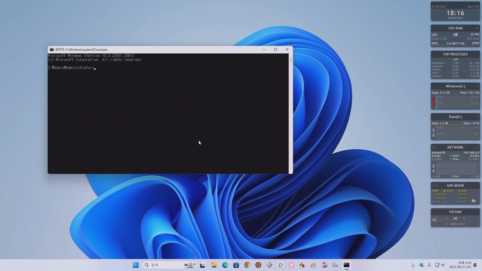
Task: Open notification bell with do-not-disturb
Action: click(x=475, y=265)
